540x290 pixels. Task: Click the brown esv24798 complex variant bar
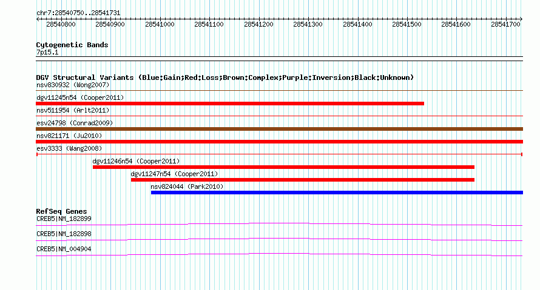(x=279, y=129)
